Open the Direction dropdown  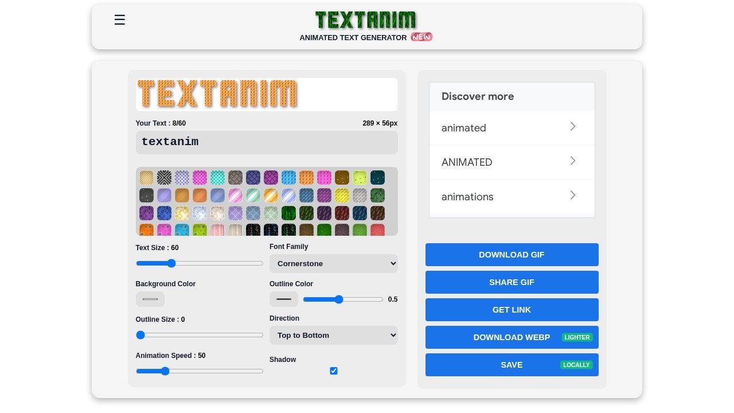[334, 335]
